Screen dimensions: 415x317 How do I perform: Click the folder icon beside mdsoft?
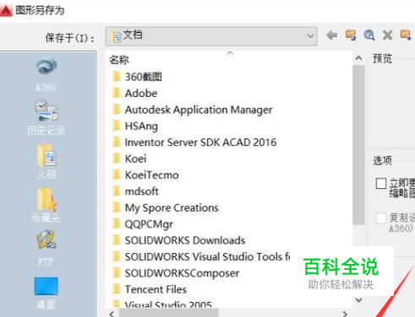point(117,191)
